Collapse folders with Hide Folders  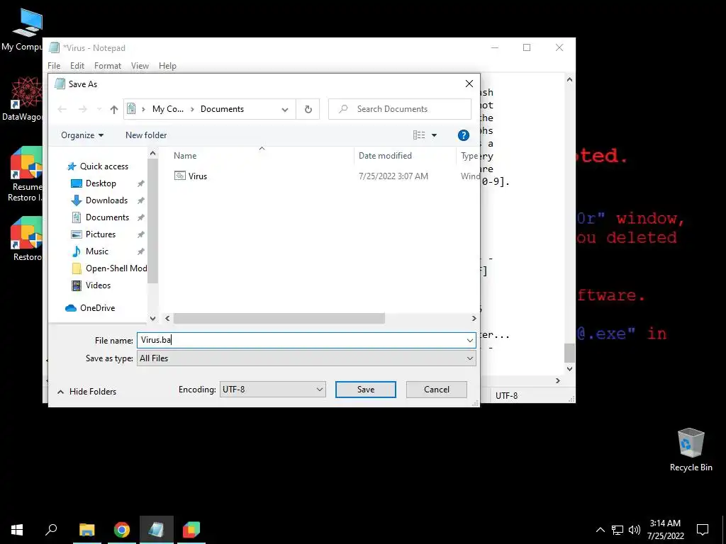pyautogui.click(x=86, y=392)
